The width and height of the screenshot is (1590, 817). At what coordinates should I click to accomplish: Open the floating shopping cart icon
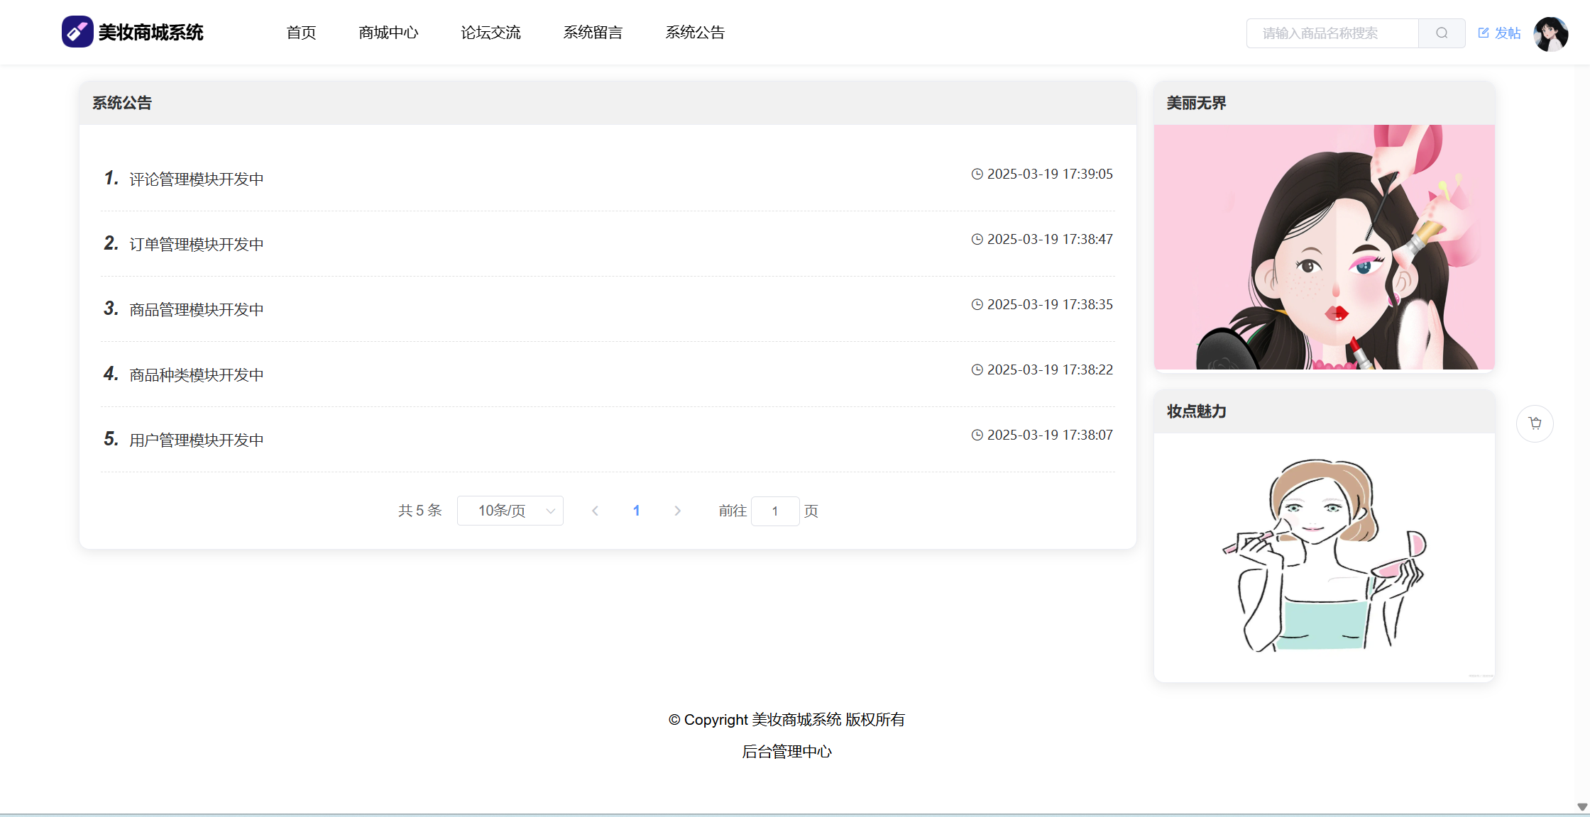pos(1535,423)
